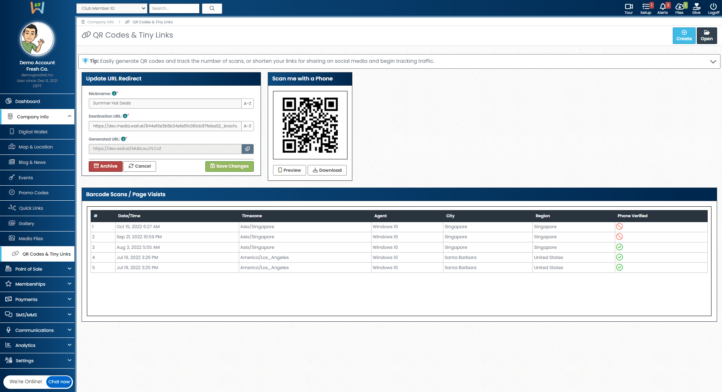Image resolution: width=722 pixels, height=392 pixels.
Task: Expand the Tip panel chevron
Action: point(713,62)
